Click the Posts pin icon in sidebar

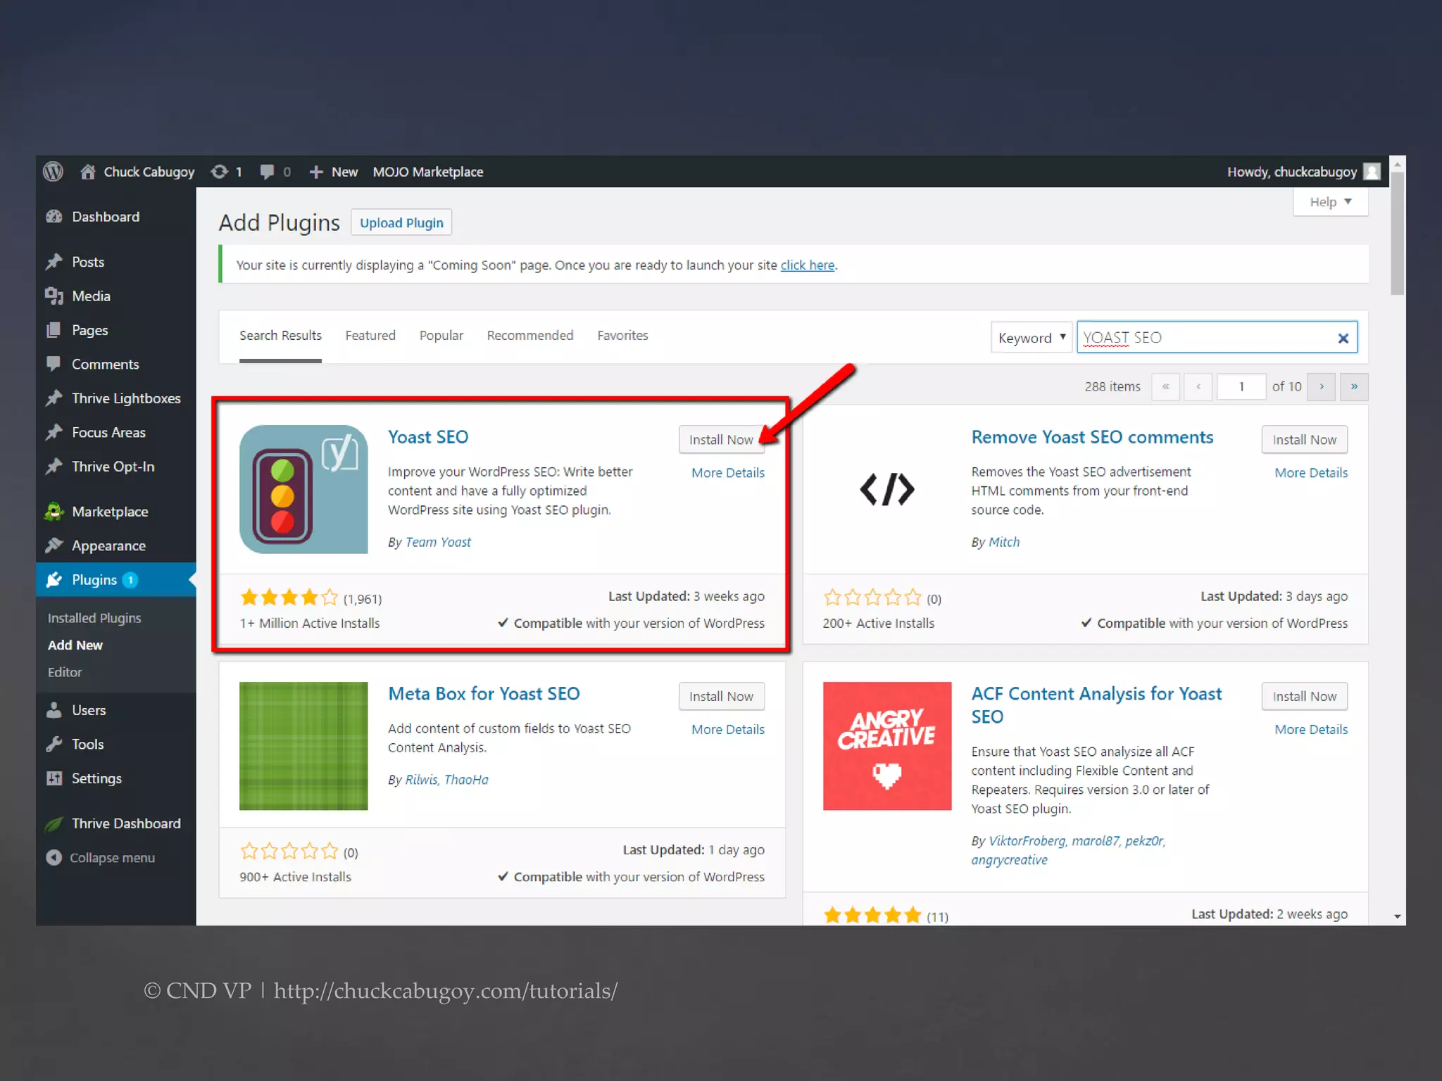click(54, 262)
